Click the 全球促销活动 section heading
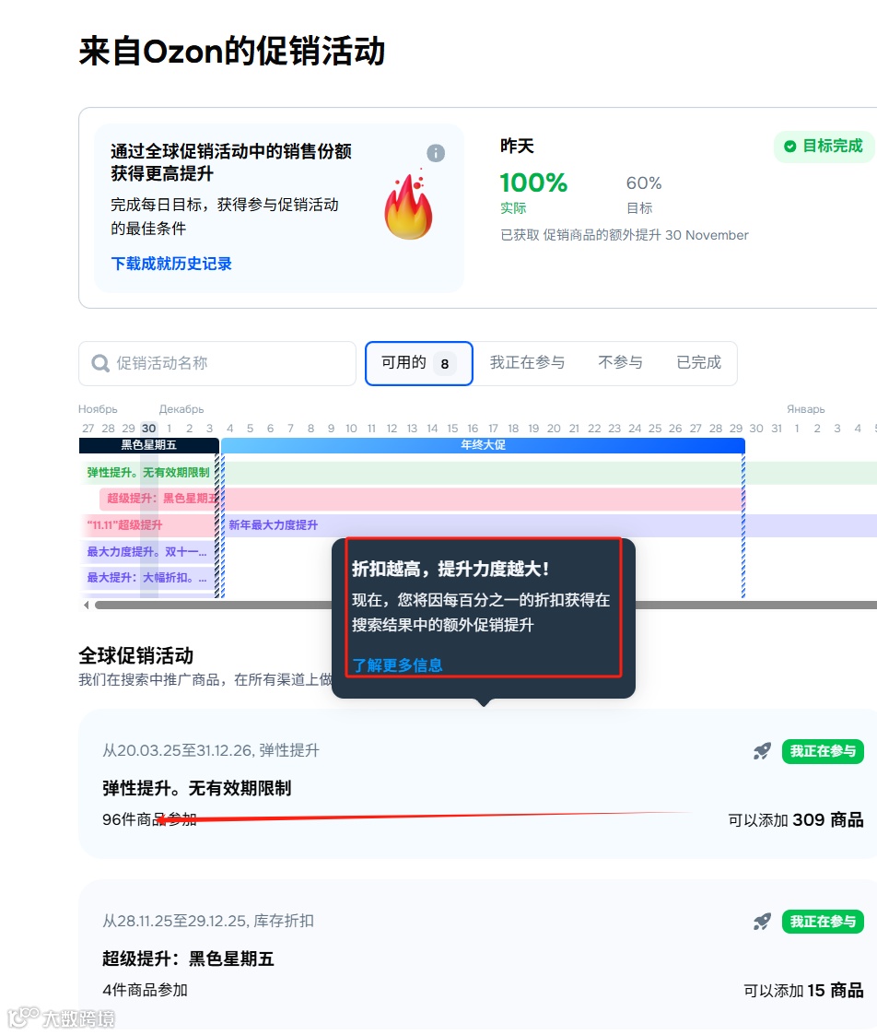Viewport: 877px width, 1035px height. (136, 655)
